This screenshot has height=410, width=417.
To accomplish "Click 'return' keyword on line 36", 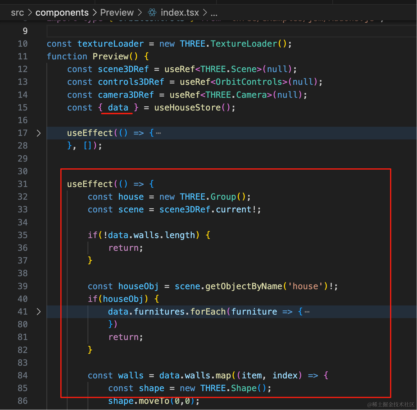I will [x=123, y=248].
